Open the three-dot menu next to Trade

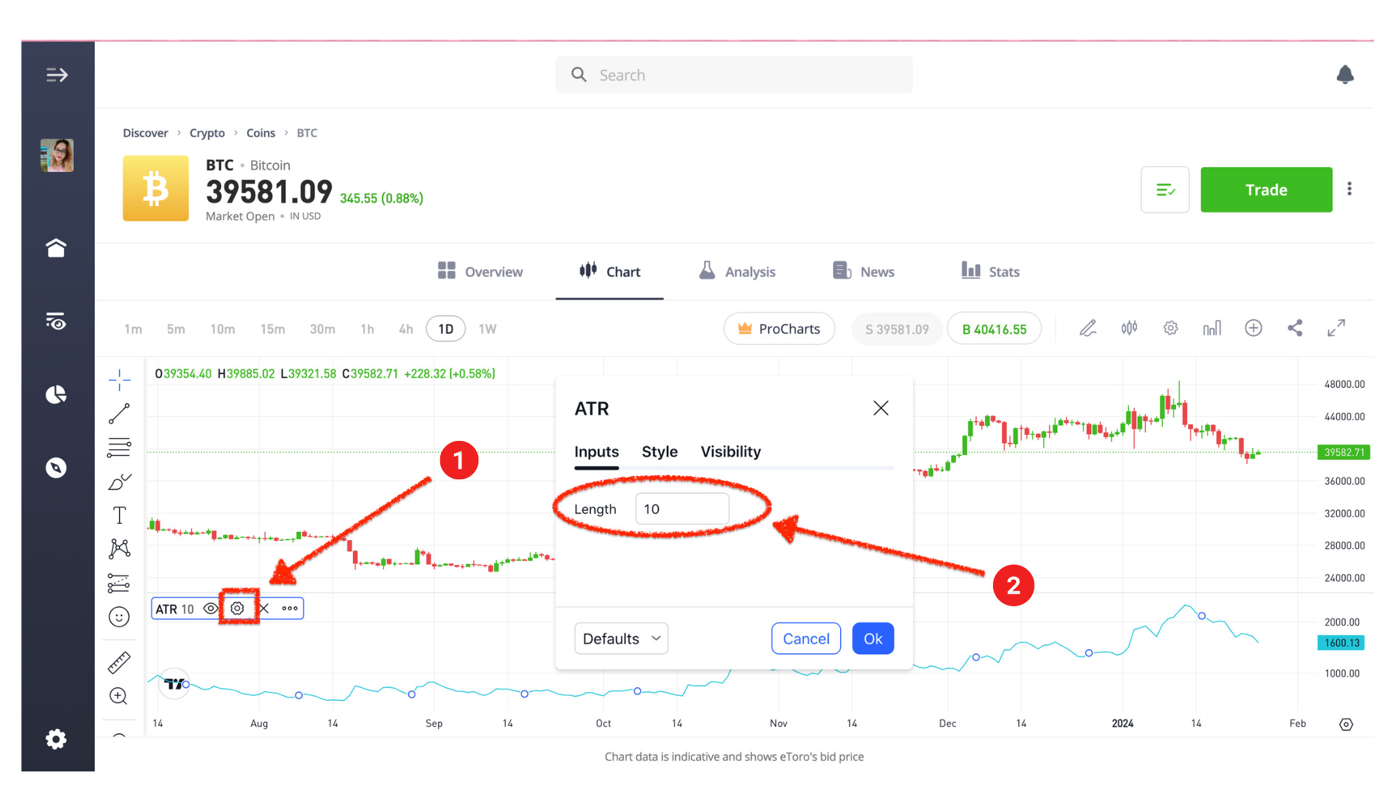click(1350, 189)
